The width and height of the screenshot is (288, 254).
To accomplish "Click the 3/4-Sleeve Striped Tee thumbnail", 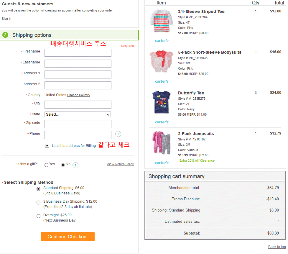I will (x=161, y=21).
